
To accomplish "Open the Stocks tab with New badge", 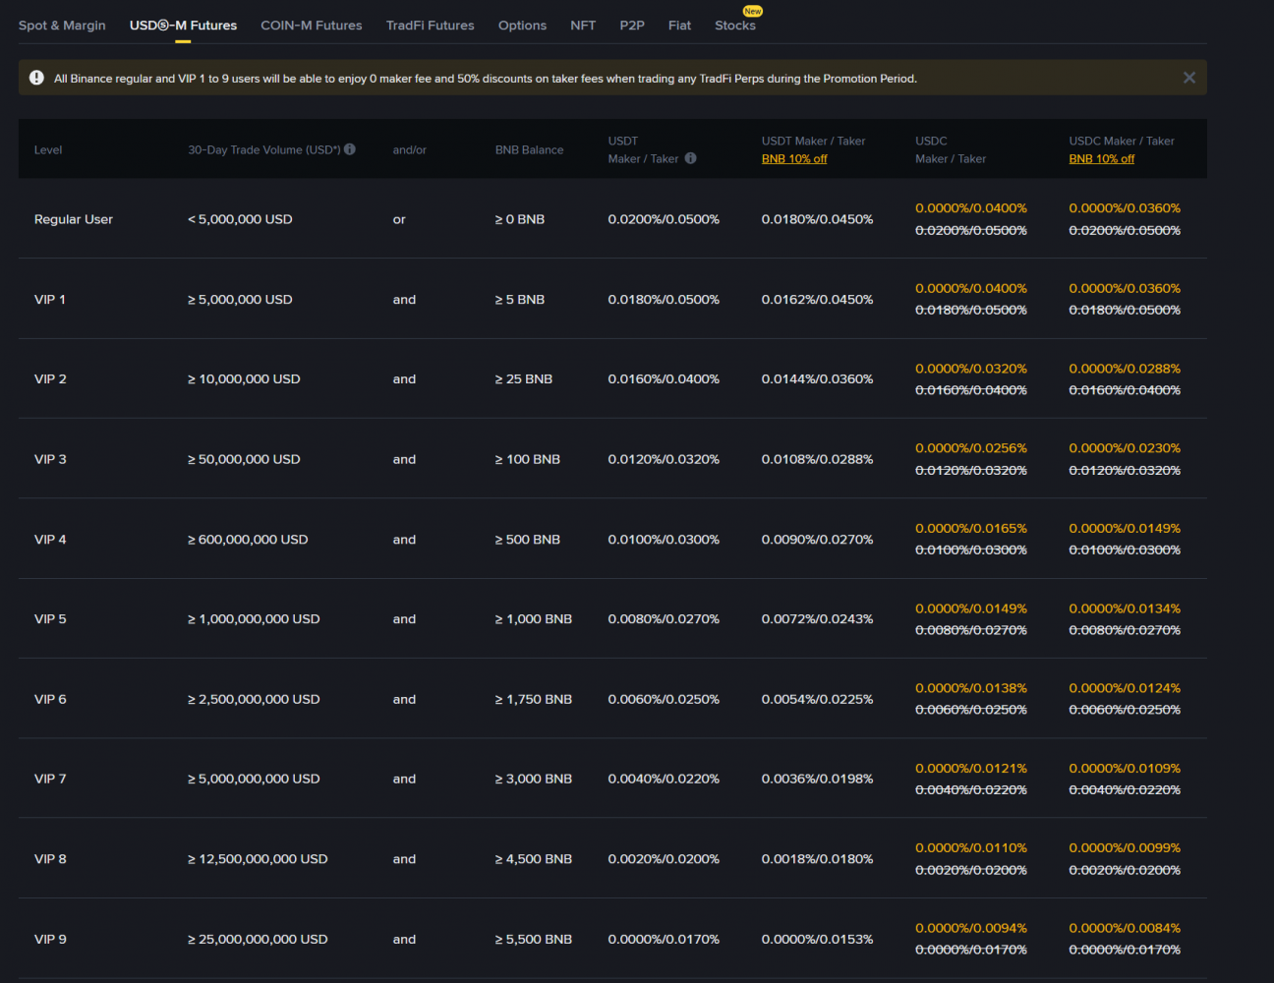I will pos(735,26).
